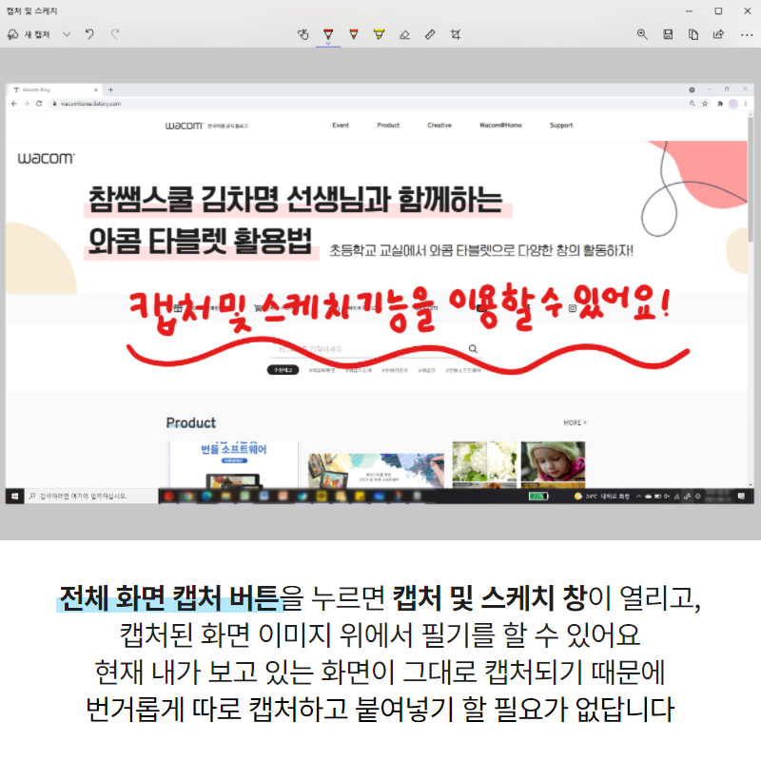The image size is (761, 761).
Task: Select the pencil tool
Action: click(x=353, y=34)
